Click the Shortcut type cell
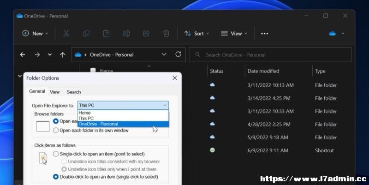This screenshot has width=369, height=185. (324, 150)
